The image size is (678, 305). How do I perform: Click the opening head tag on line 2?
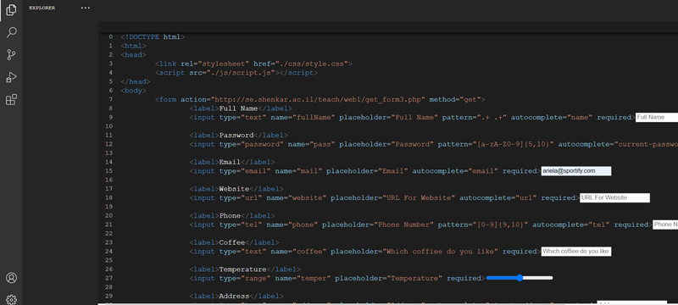134,55
